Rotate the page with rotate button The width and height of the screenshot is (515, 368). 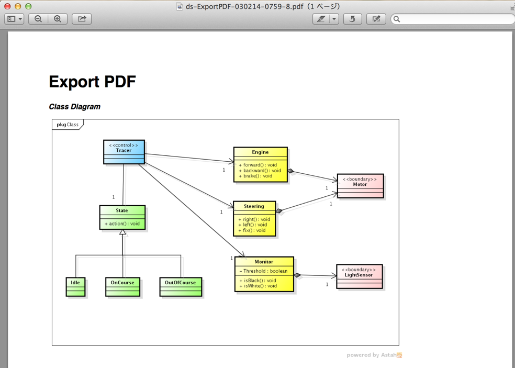[352, 19]
